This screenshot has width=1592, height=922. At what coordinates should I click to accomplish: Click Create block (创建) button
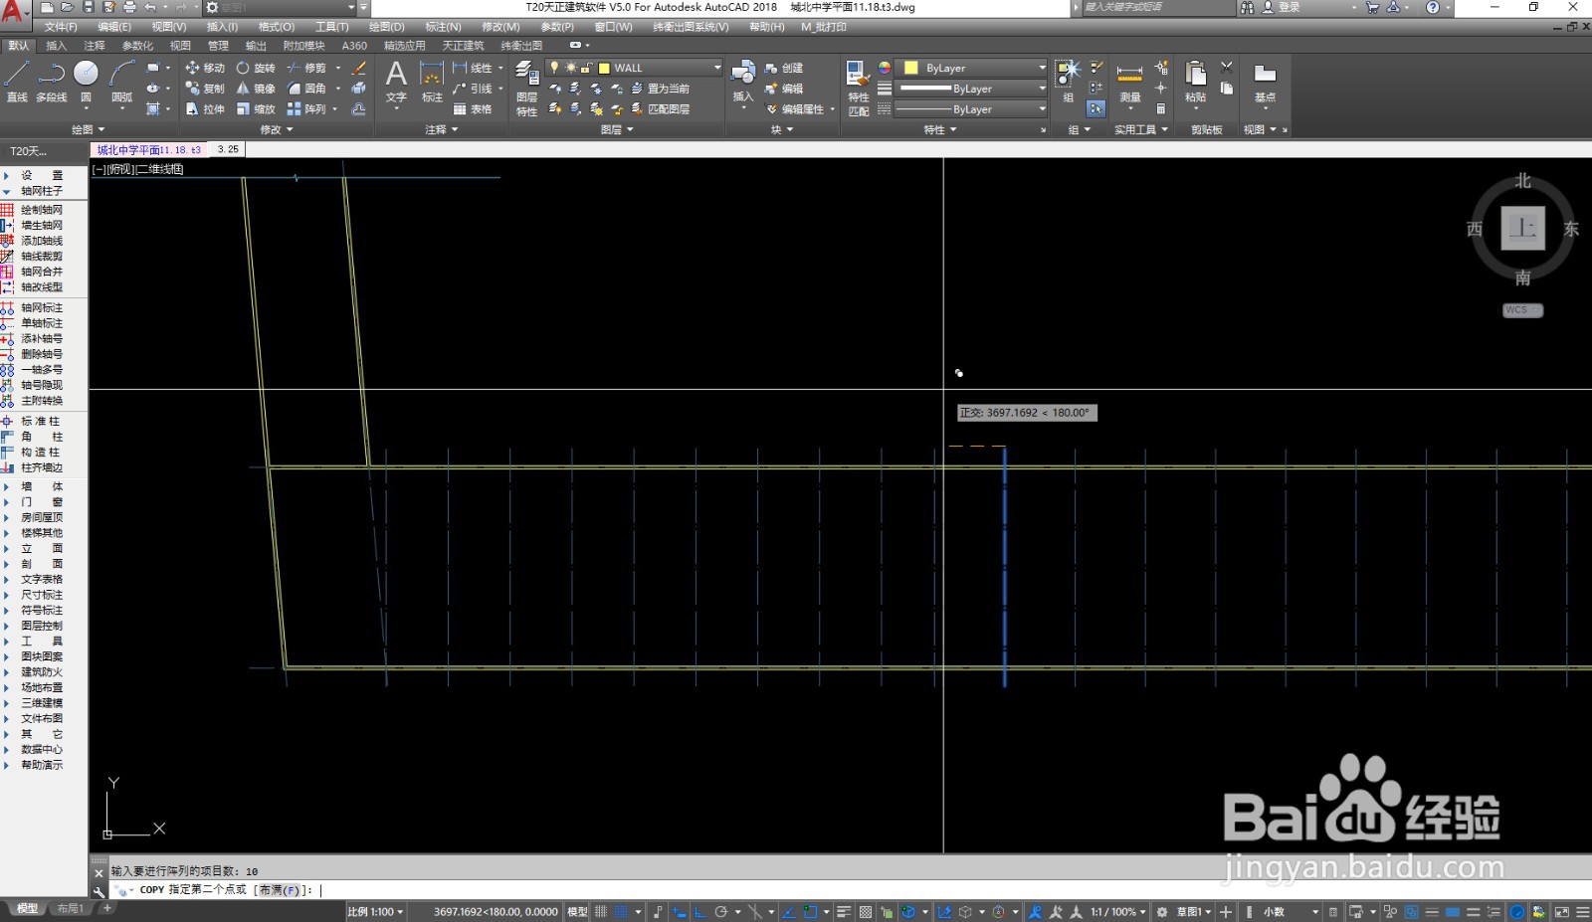point(784,68)
